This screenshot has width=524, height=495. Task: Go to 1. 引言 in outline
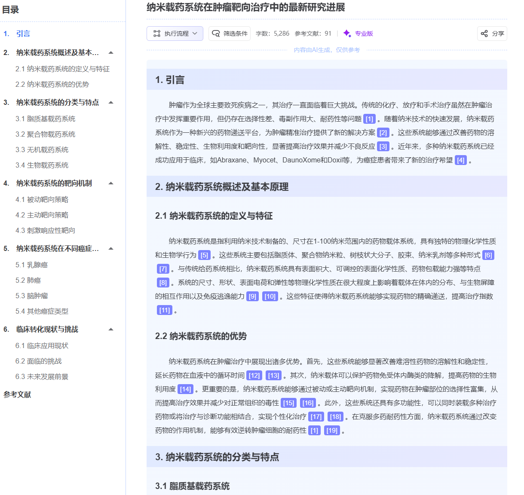click(17, 34)
